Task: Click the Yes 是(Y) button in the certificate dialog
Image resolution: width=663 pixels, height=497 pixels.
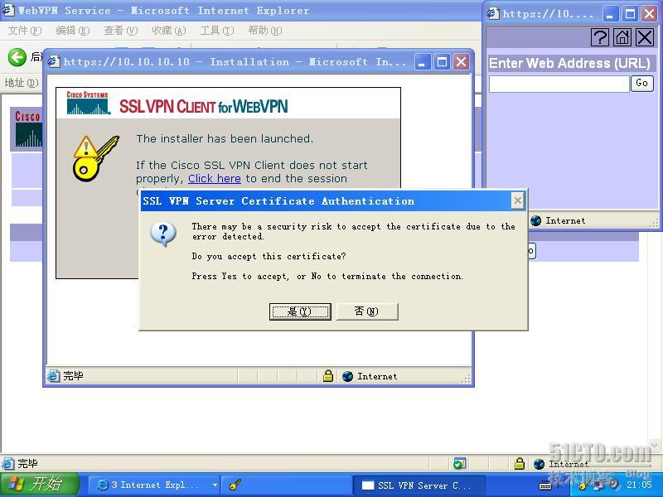Action: point(300,311)
